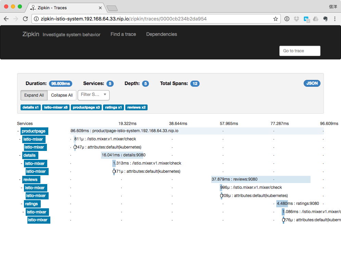The width and height of the screenshot is (341, 280).
Task: Select the ratings service label
Action: [32, 204]
